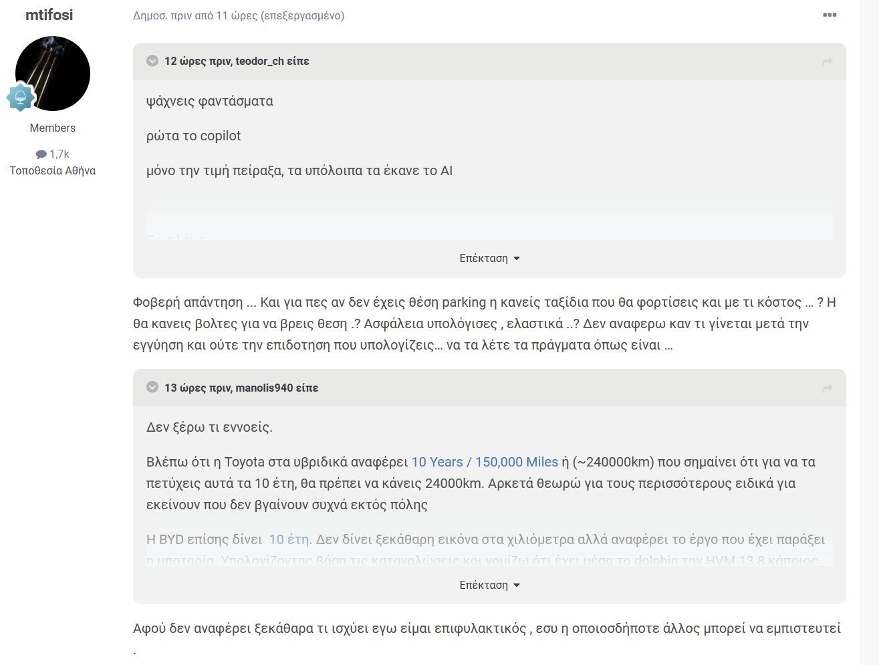Open the '10 Years / 150,000 Miles' link
The height and width of the screenshot is (665, 879).
pos(485,462)
